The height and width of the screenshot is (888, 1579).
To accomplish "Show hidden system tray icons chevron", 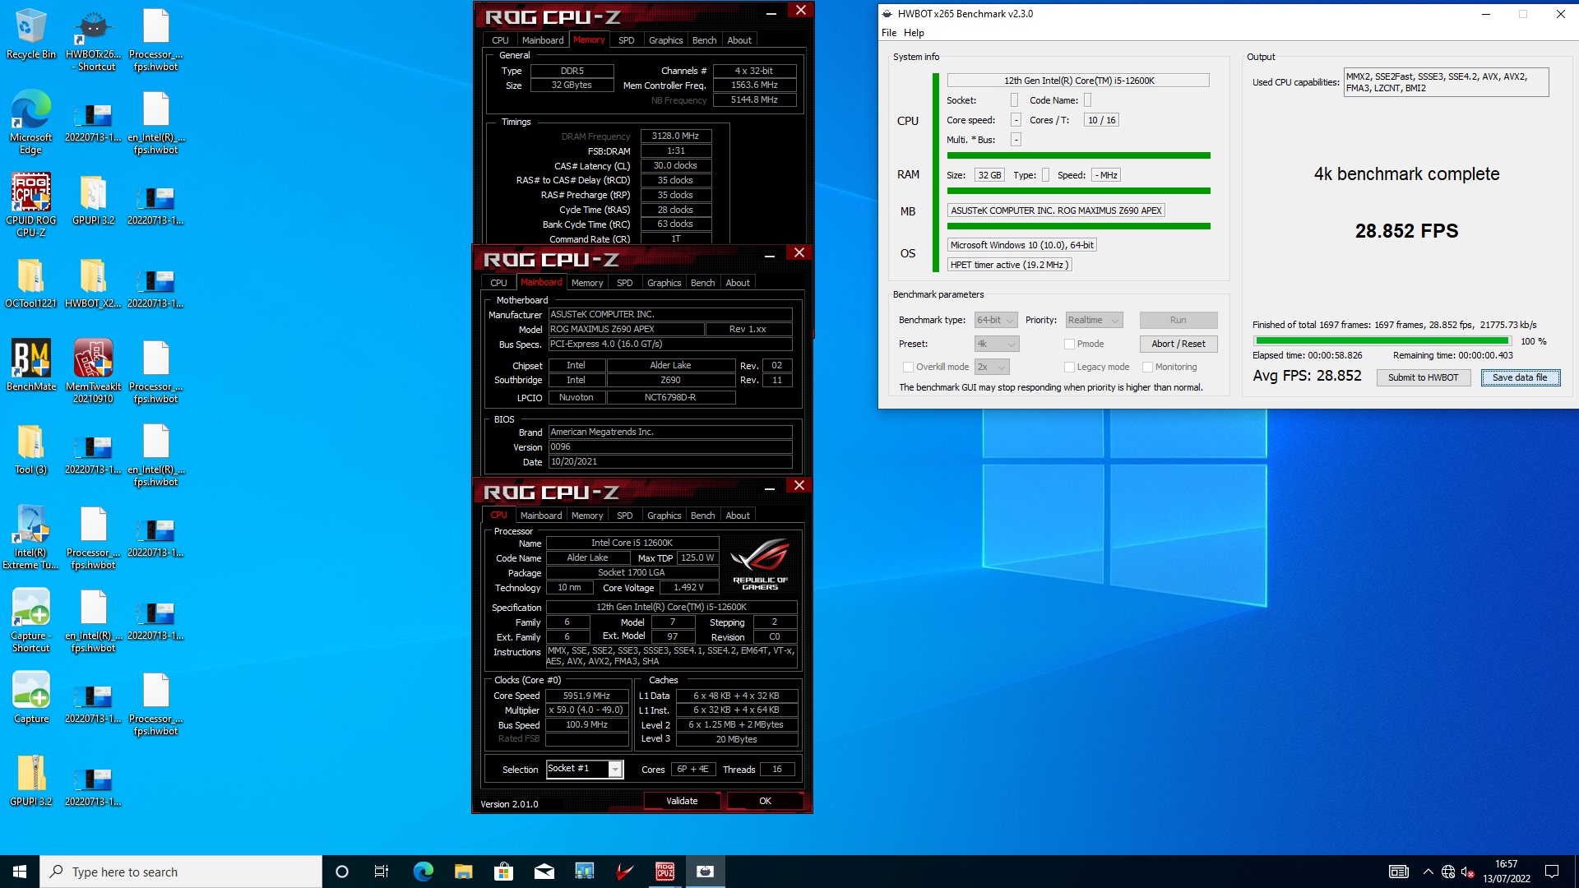I will click(x=1429, y=872).
